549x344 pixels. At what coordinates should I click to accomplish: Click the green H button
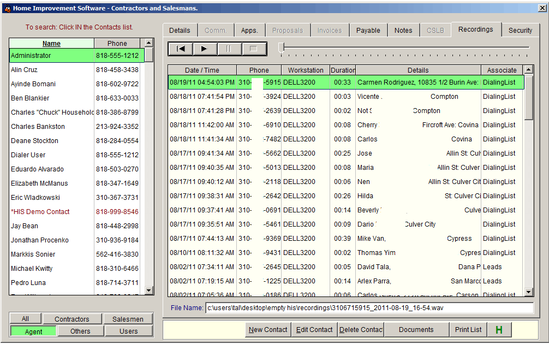tap(499, 330)
